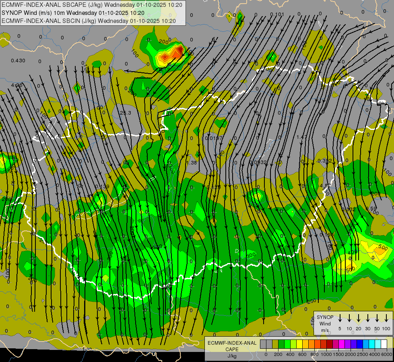Click the 30 m/s wind arrow in legend

coord(367,318)
